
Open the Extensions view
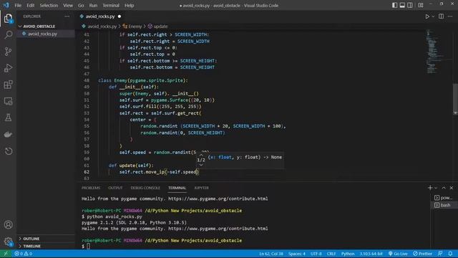point(8,85)
